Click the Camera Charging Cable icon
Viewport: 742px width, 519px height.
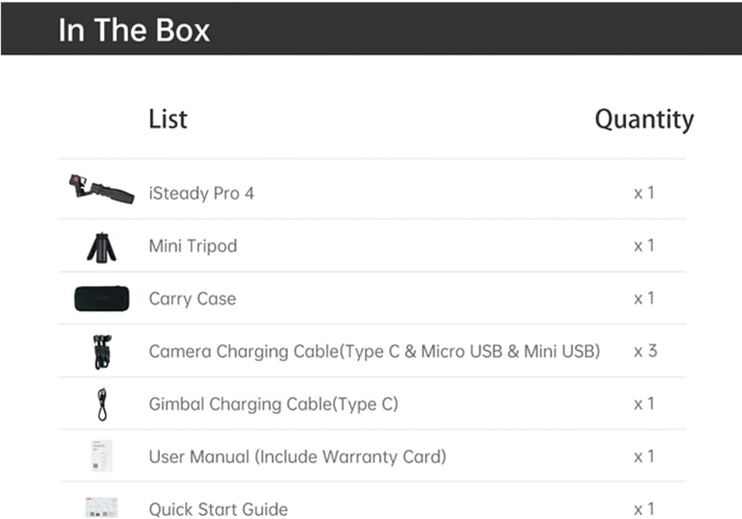102,351
